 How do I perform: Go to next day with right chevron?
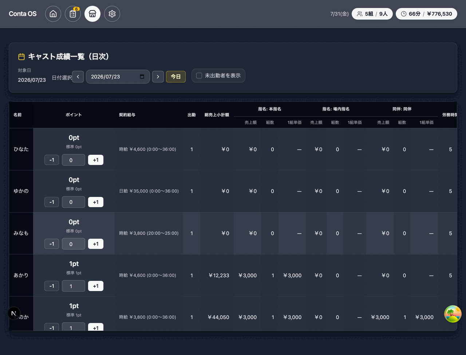pyautogui.click(x=158, y=77)
